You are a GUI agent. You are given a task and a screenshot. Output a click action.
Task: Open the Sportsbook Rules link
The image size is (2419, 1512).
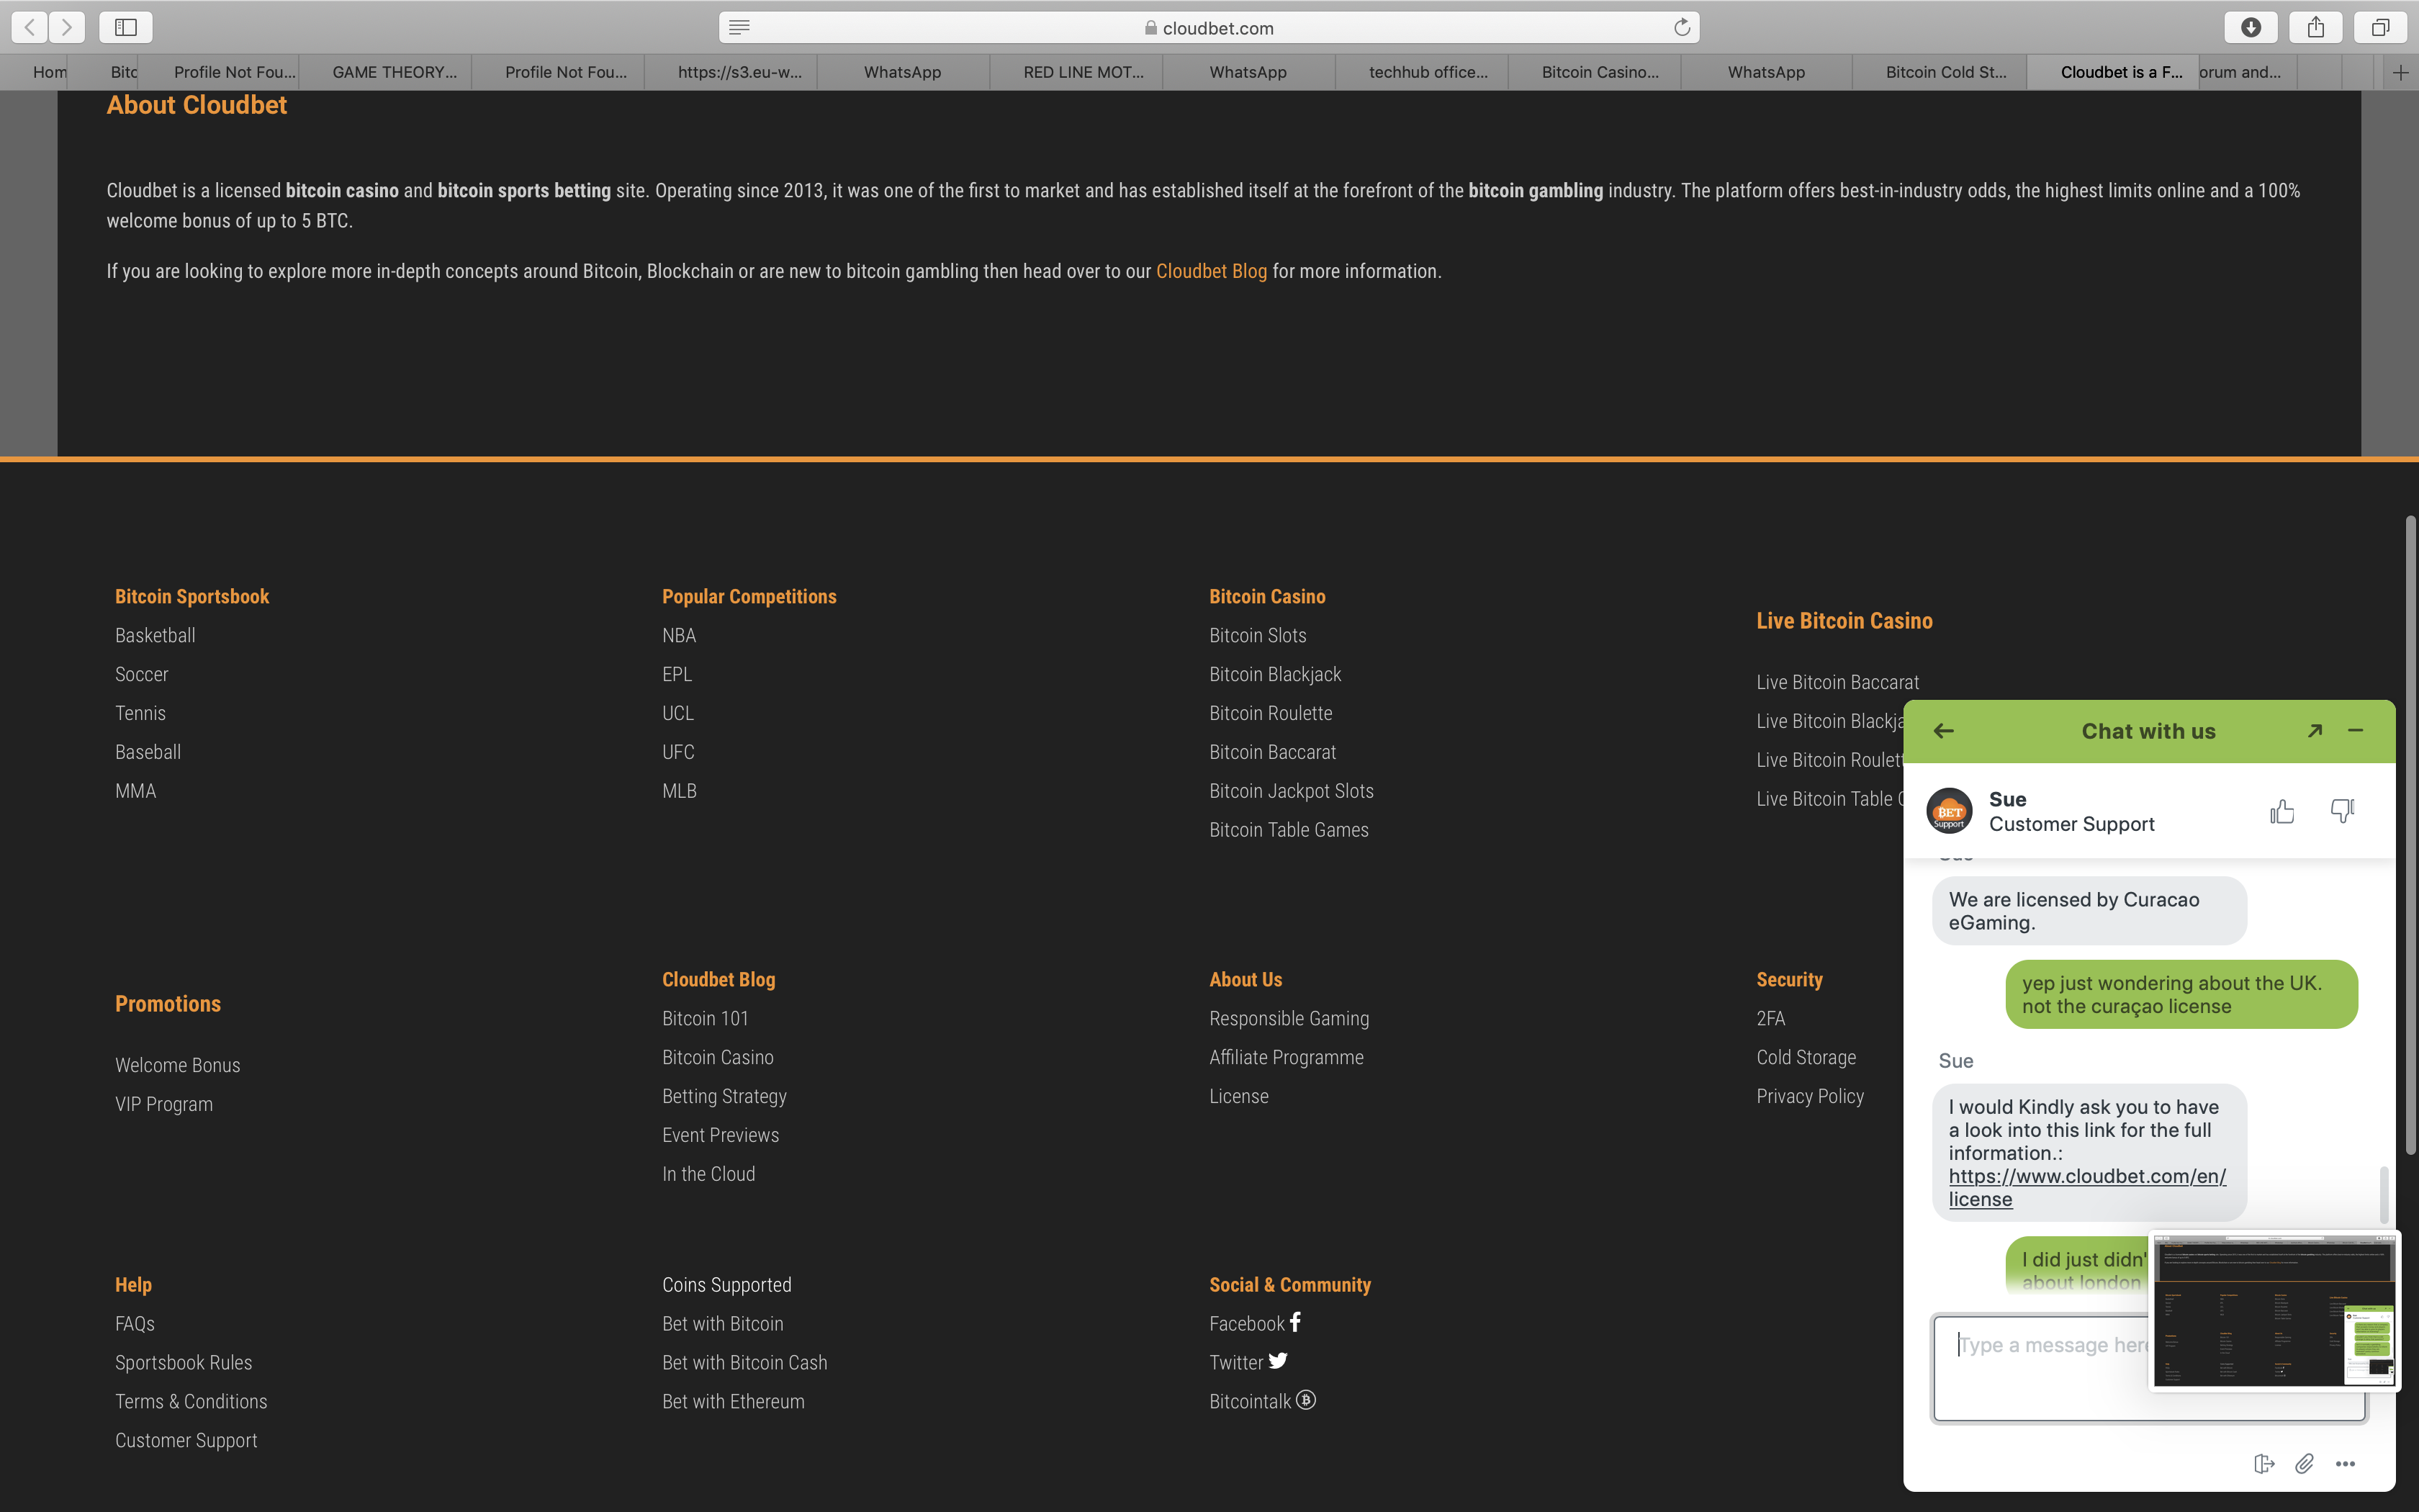click(x=183, y=1362)
